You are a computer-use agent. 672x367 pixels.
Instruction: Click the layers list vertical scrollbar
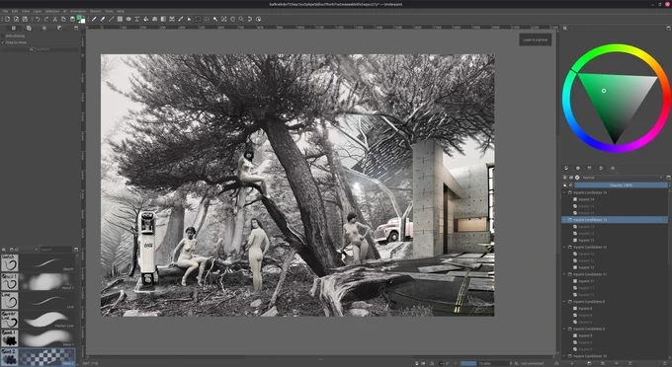[670, 273]
